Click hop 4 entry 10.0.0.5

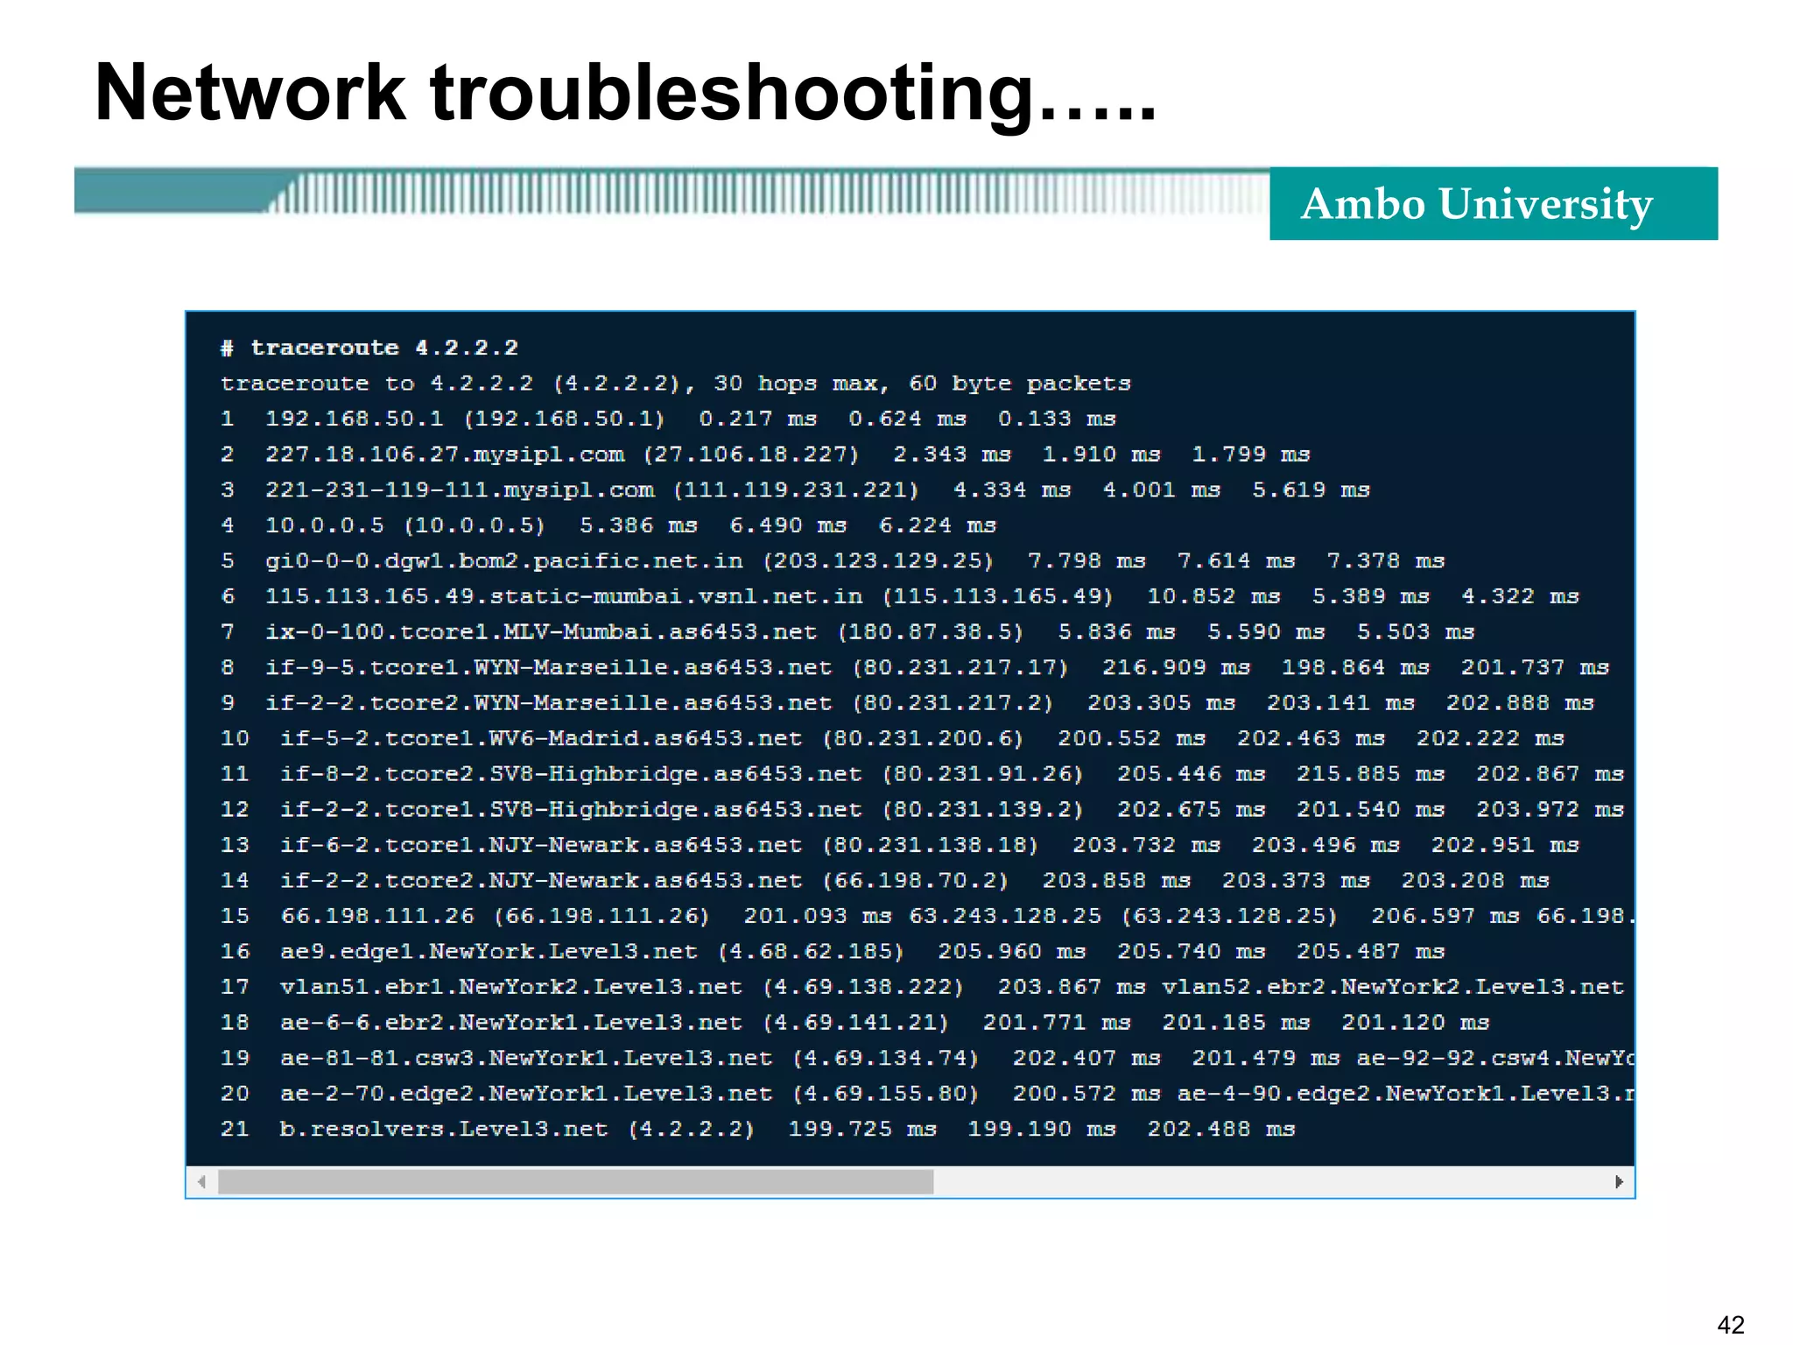point(324,525)
